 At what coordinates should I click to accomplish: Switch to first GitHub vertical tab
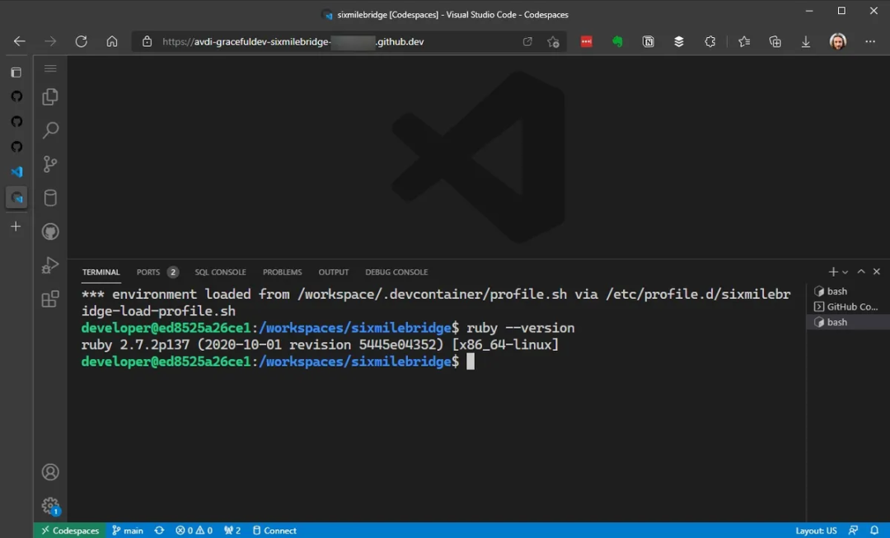(16, 96)
